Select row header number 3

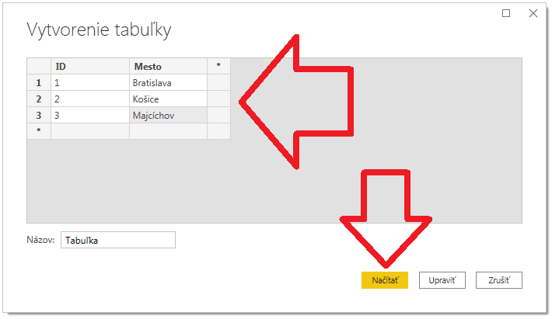tap(39, 115)
